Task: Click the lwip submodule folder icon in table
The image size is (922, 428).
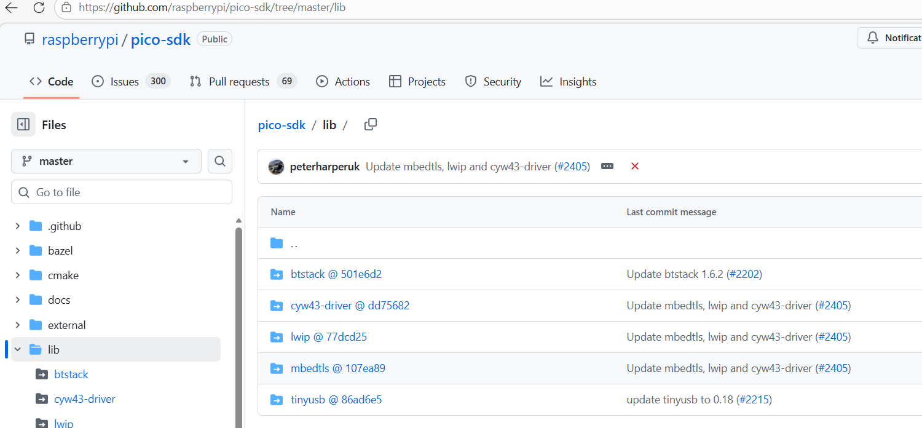Action: click(x=277, y=337)
